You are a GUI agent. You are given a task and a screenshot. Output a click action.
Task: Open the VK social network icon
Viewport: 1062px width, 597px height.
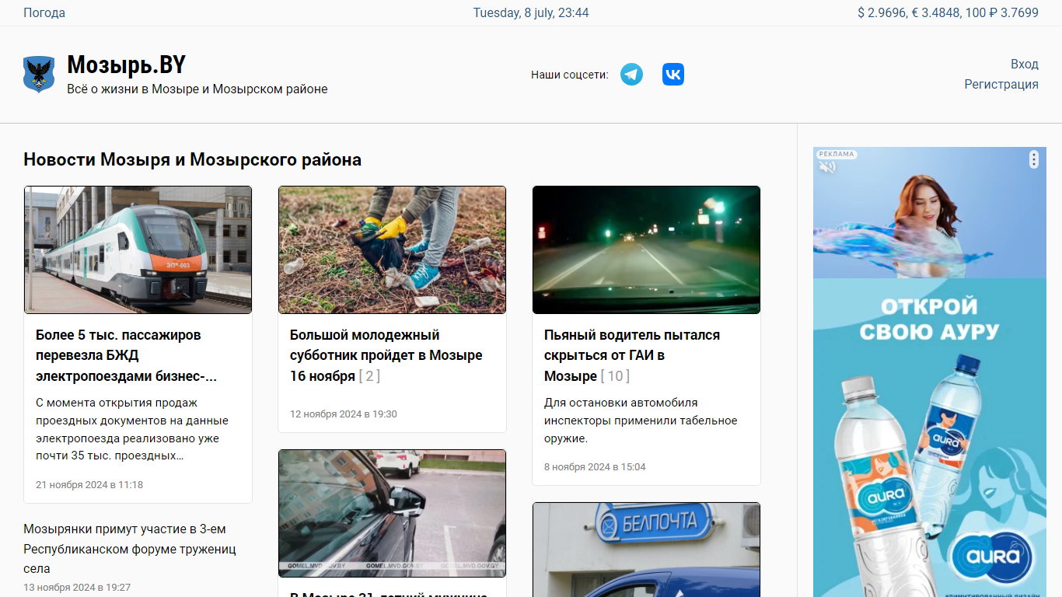(673, 75)
